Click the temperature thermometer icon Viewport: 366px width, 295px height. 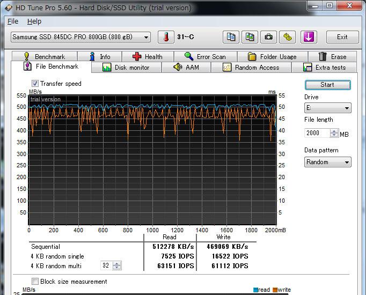click(x=166, y=37)
